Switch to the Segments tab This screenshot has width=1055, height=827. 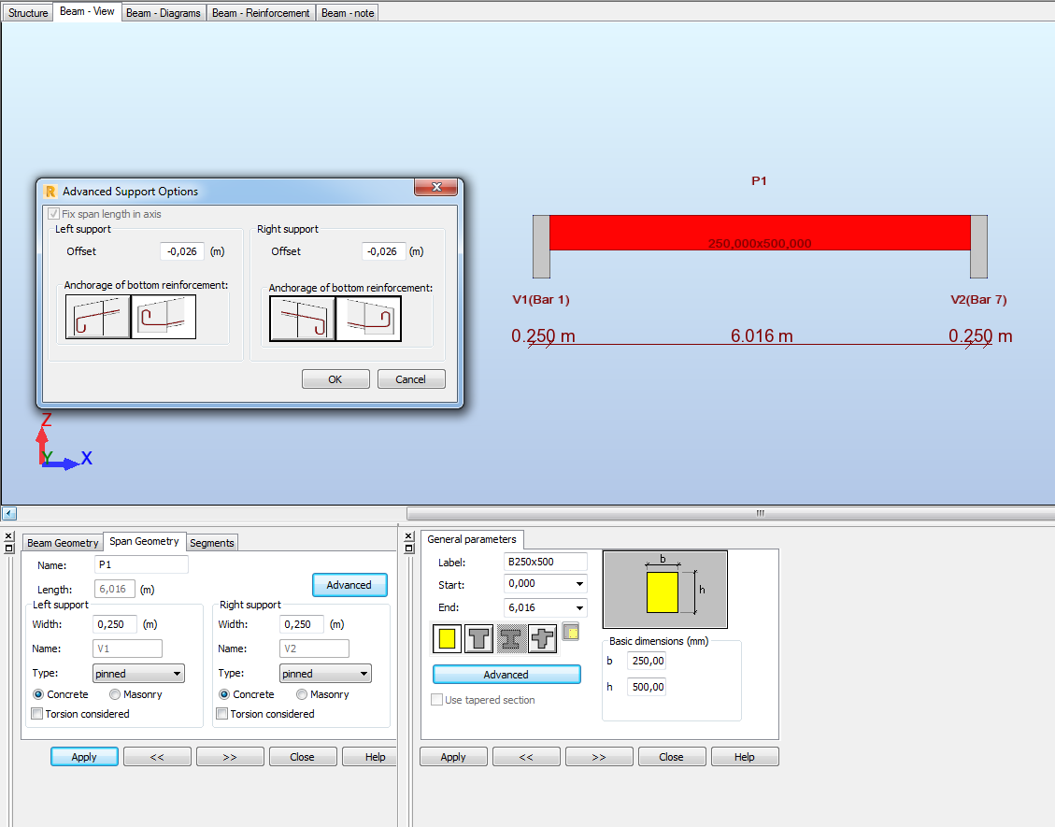pyautogui.click(x=212, y=543)
